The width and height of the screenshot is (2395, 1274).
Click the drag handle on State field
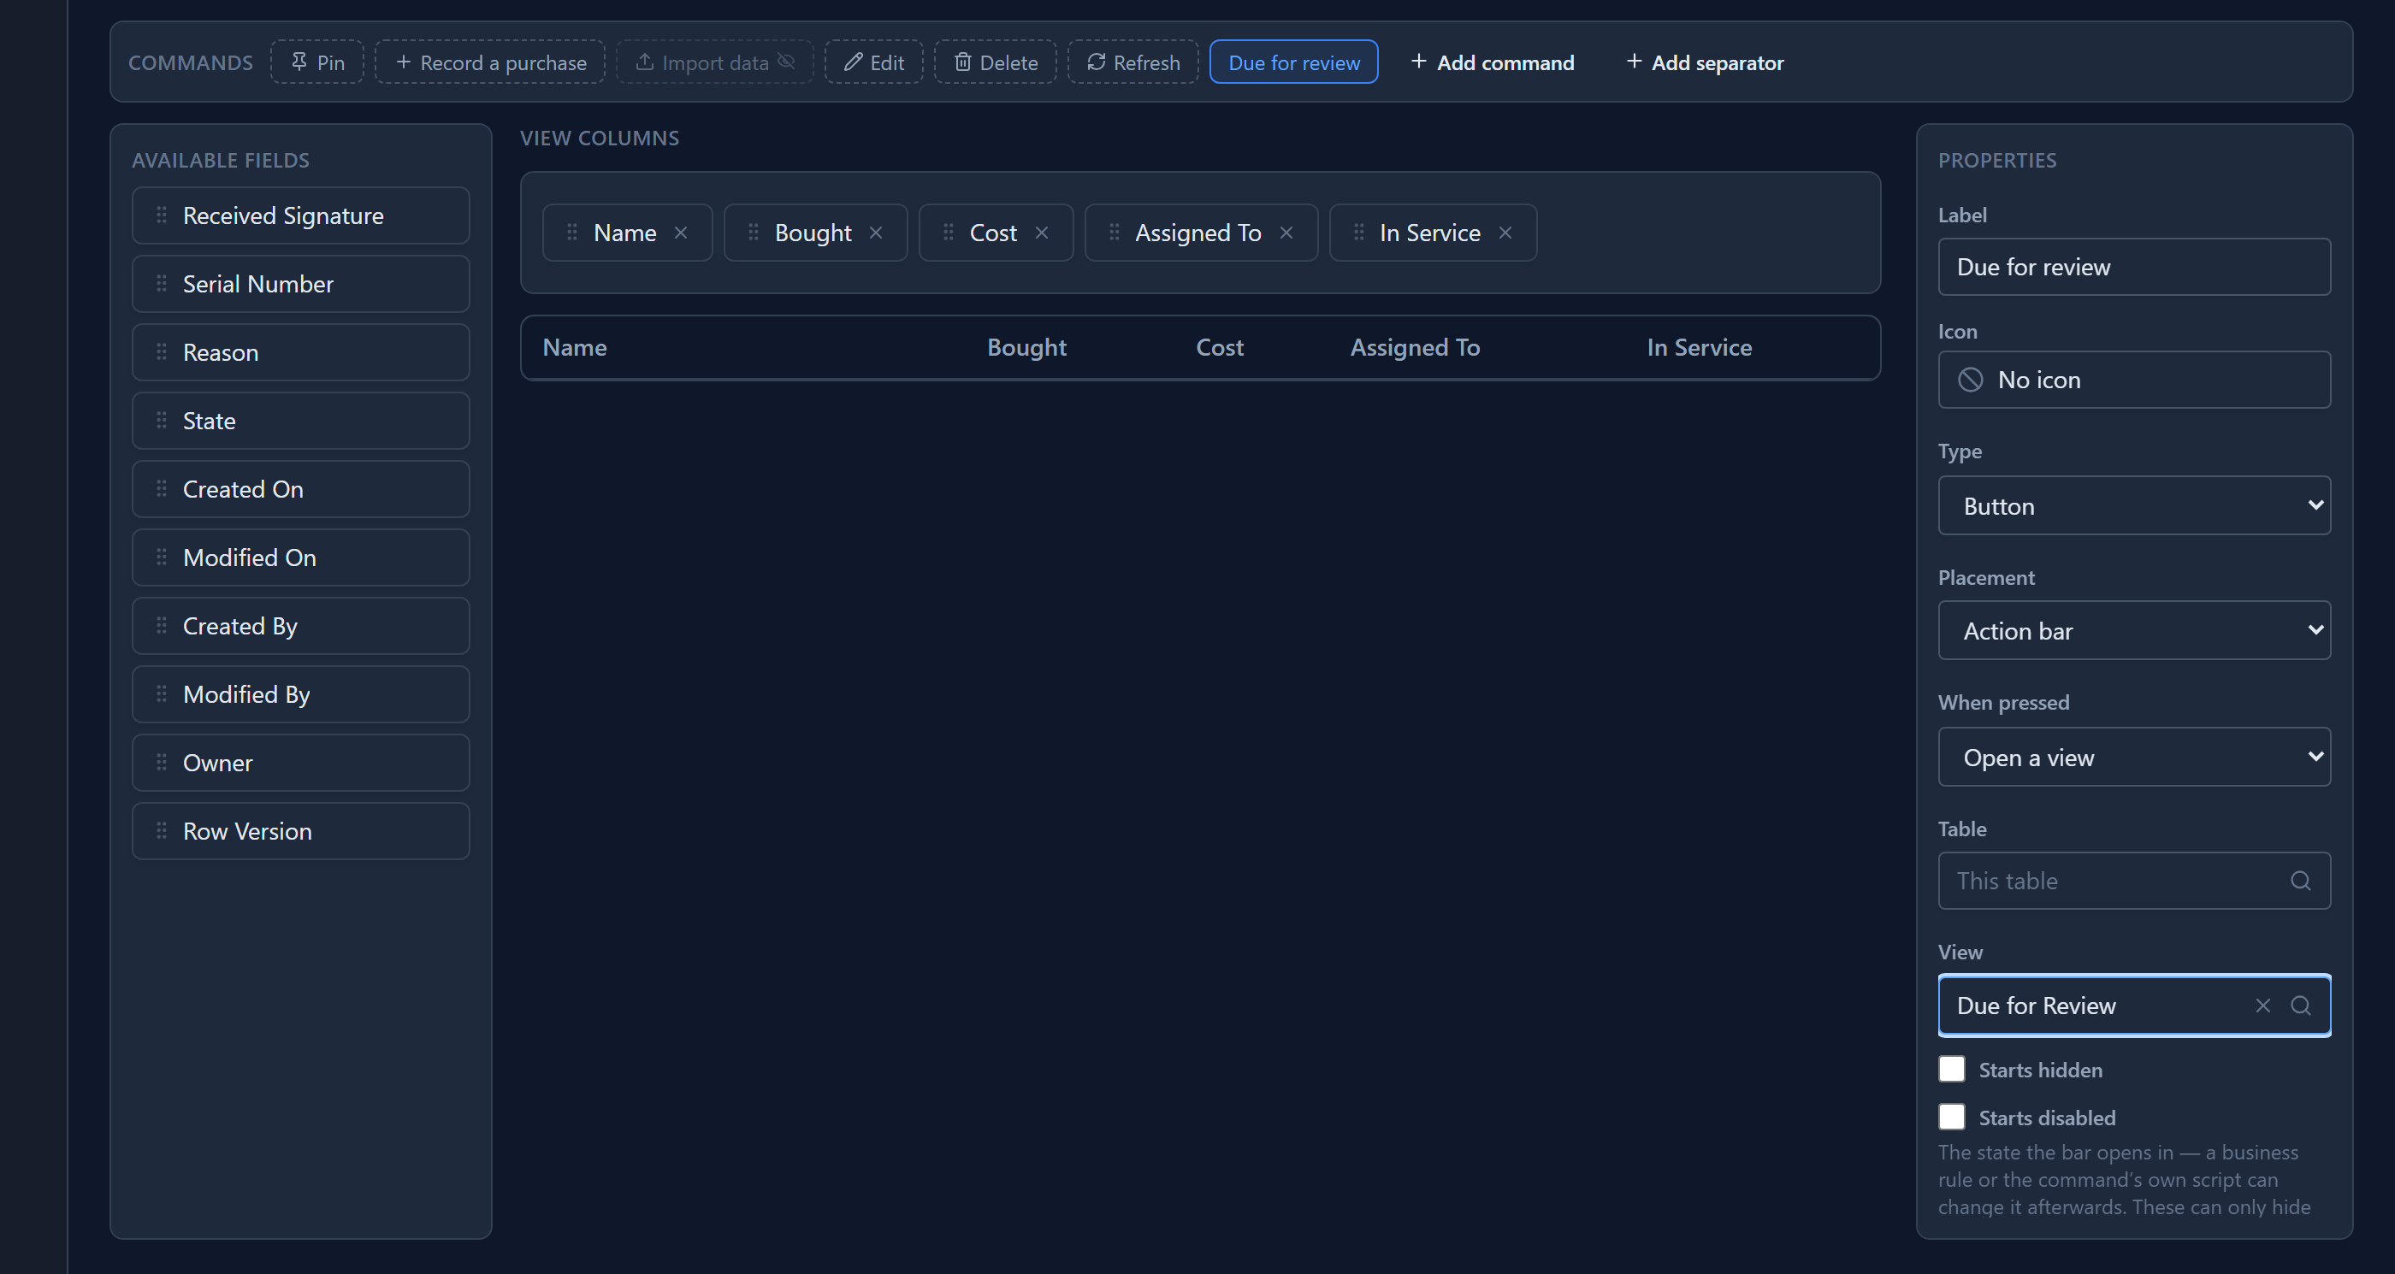(x=162, y=421)
